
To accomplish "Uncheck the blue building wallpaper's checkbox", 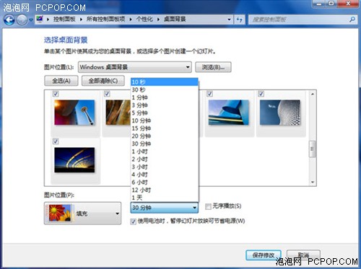I will [x=210, y=94].
